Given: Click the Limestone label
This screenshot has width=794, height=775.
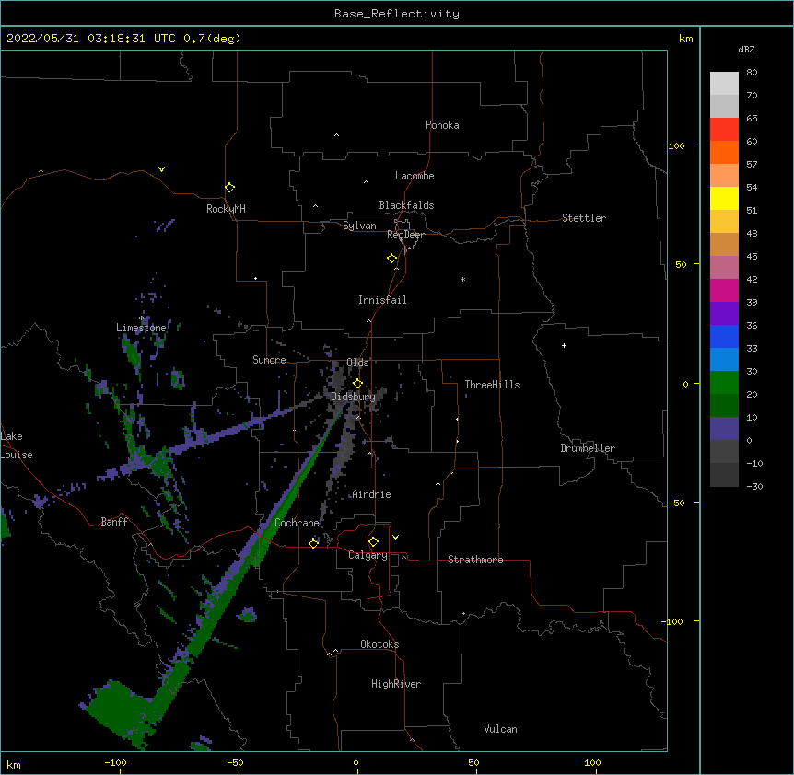Looking at the screenshot, I should click(141, 328).
